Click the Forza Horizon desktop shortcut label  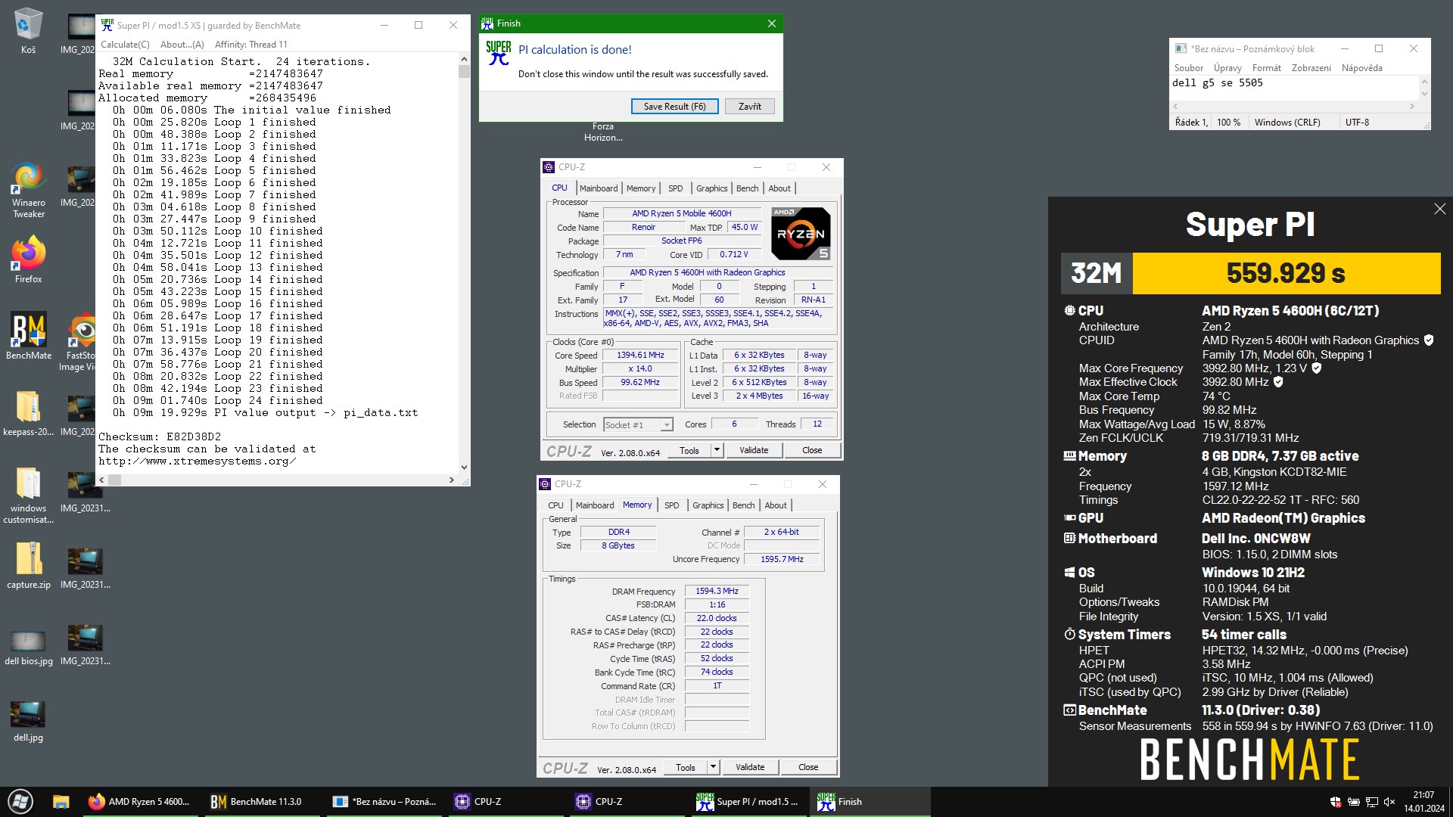[603, 132]
